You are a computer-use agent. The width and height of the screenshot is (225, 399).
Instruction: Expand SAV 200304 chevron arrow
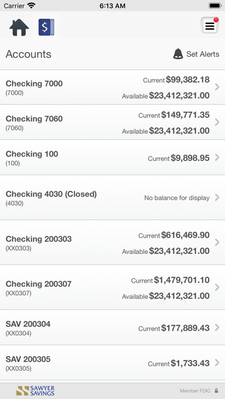(217, 327)
